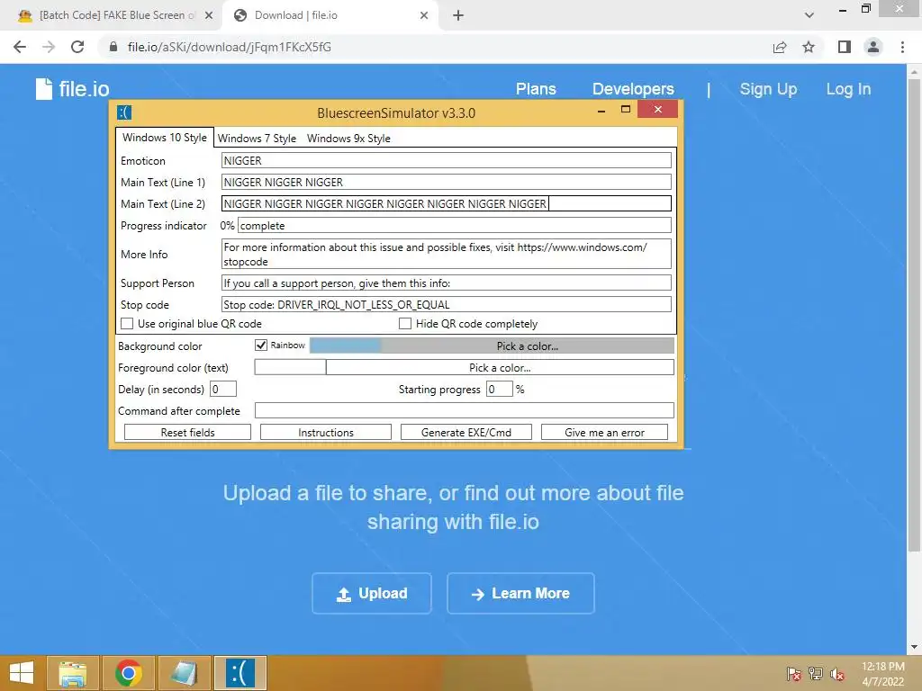922x691 pixels.
Task: Minimize the BluescreenSimulator window
Action: (x=601, y=111)
